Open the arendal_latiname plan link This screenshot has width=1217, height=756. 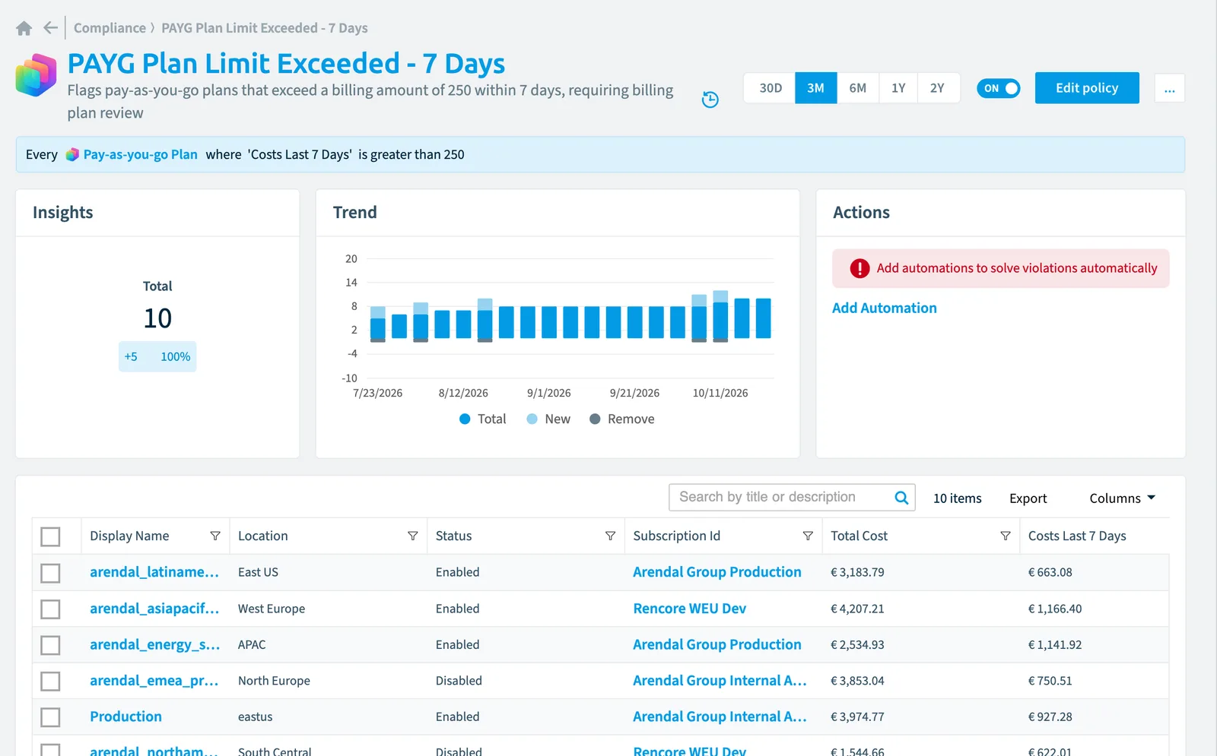coord(154,572)
